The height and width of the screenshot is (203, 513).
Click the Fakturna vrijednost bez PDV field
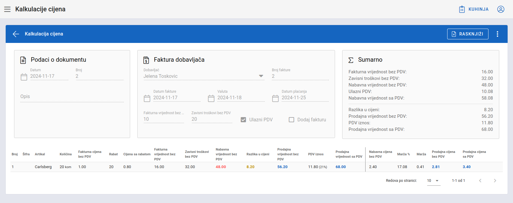[164, 119]
